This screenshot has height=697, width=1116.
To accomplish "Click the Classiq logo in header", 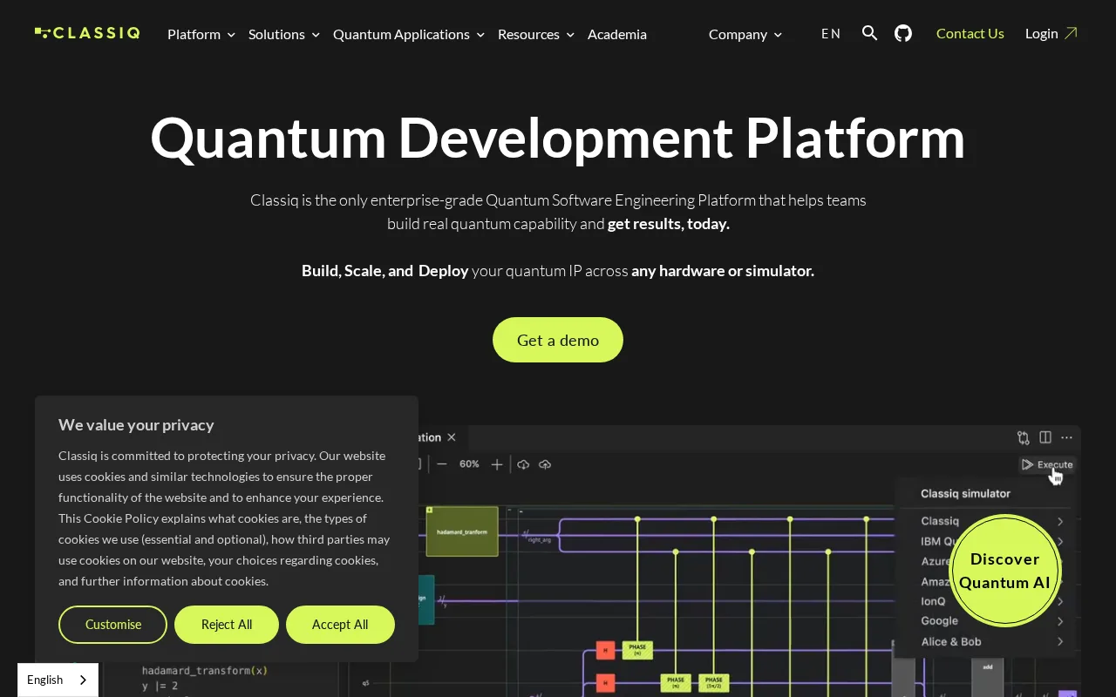I will tap(87, 33).
